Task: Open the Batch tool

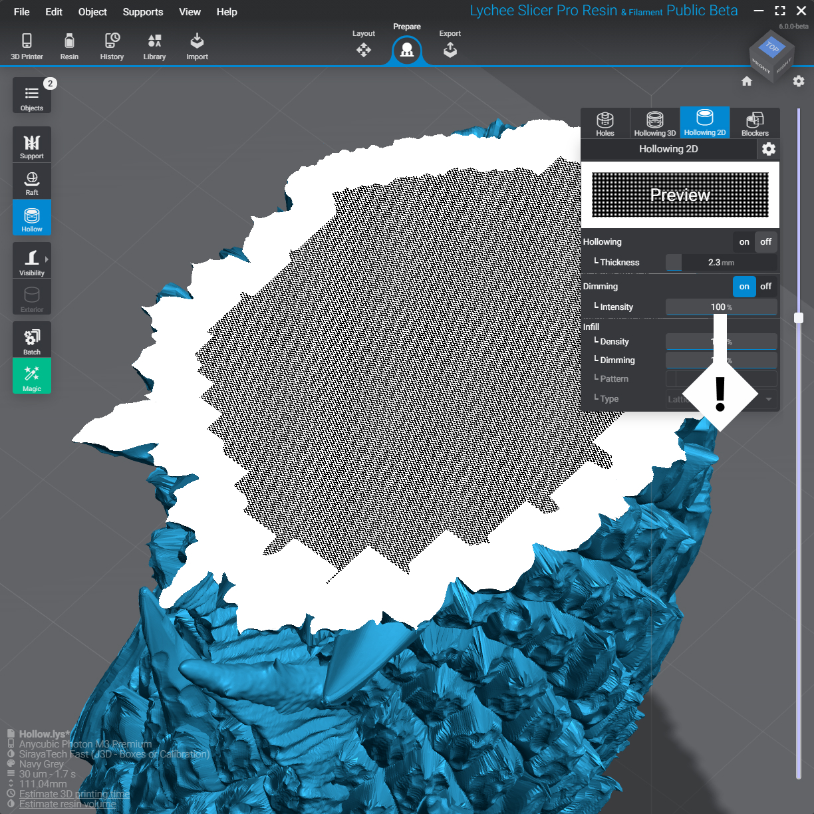Action: coord(31,339)
